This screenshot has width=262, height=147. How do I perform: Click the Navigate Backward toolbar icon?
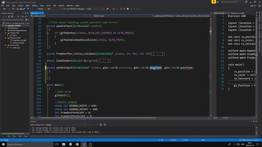[5, 9]
